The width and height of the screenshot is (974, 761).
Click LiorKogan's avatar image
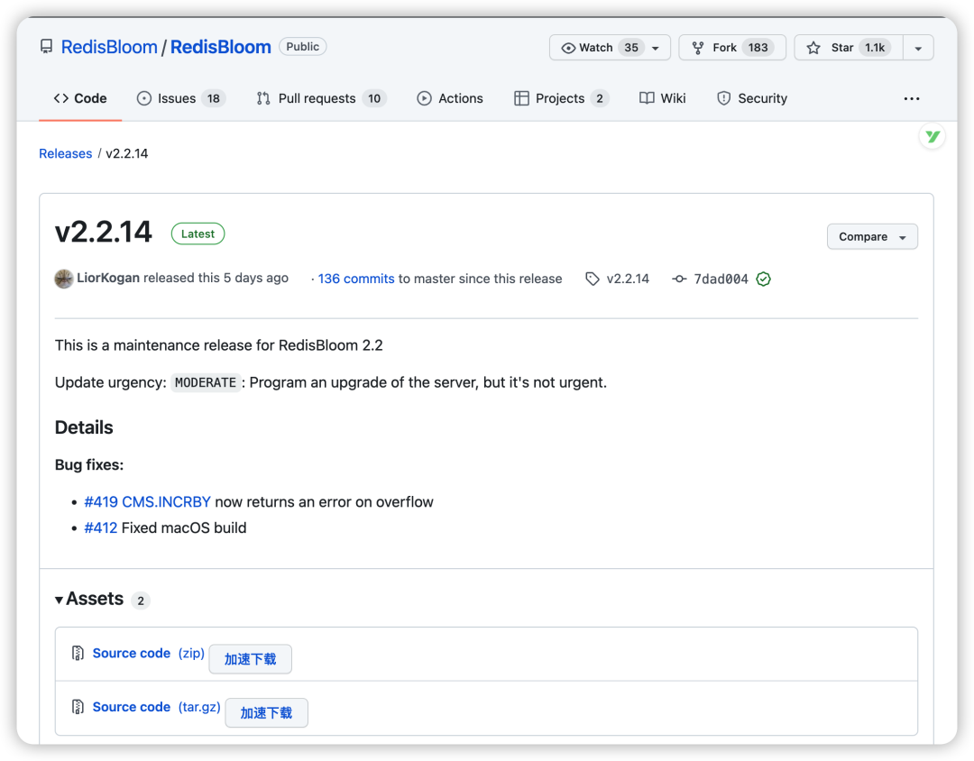[64, 279]
